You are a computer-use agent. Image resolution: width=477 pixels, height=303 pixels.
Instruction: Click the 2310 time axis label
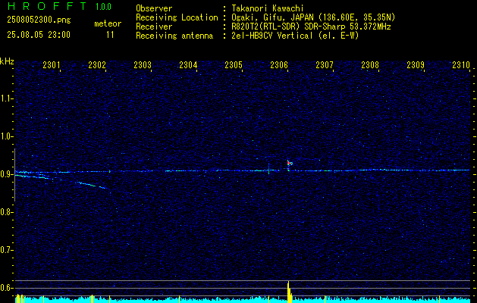pos(461,64)
